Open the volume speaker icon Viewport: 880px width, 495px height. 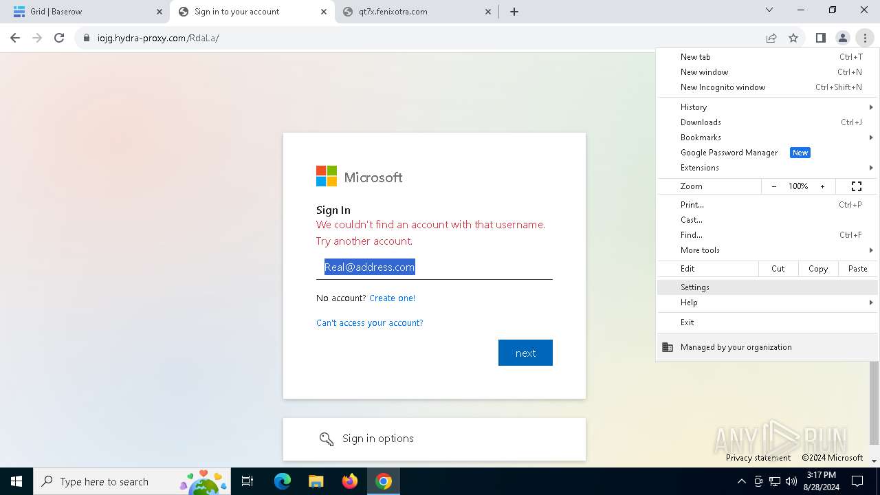[x=791, y=481]
